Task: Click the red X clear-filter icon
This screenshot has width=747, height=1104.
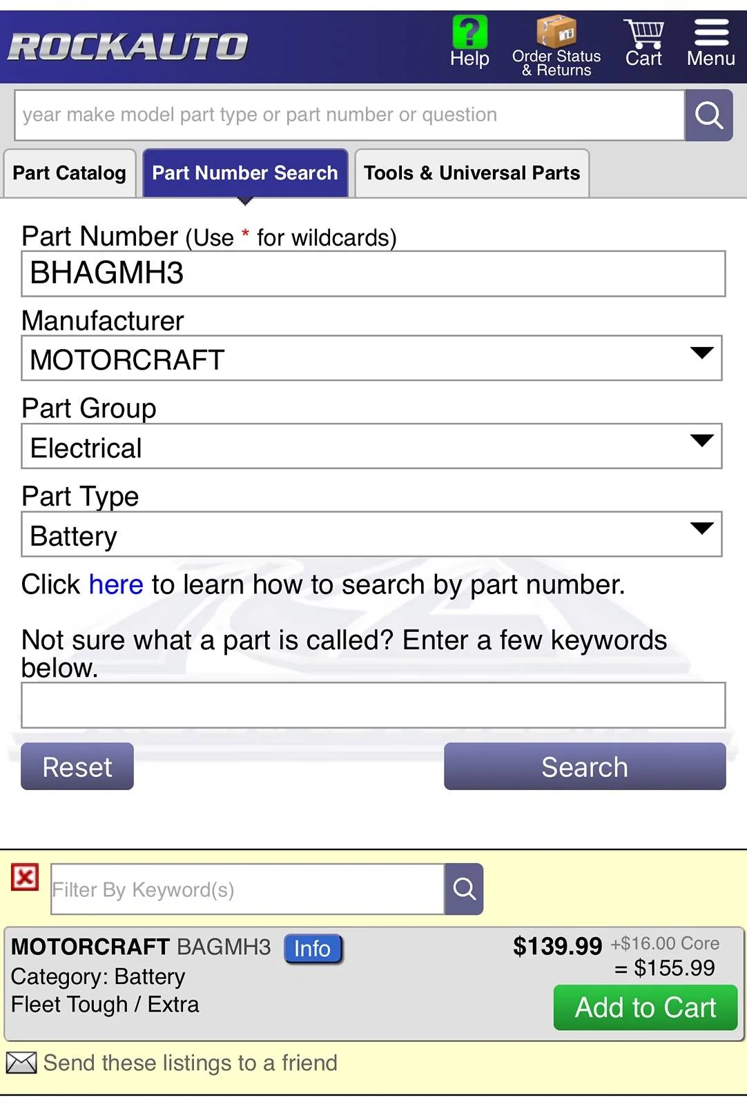Action: 25,878
